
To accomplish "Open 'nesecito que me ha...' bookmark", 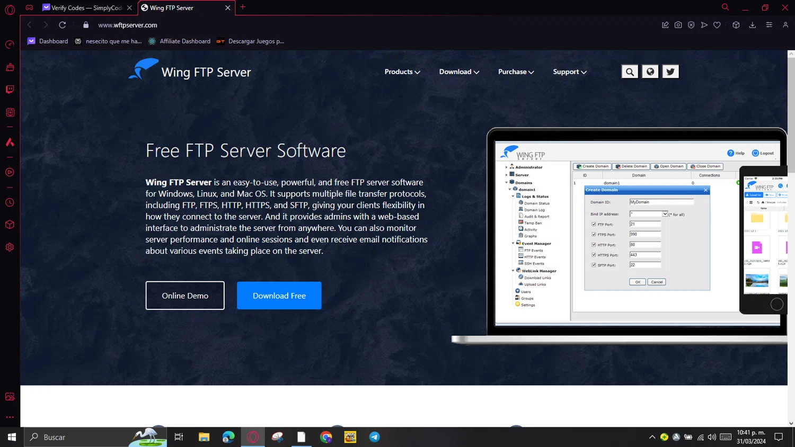I will click(108, 41).
